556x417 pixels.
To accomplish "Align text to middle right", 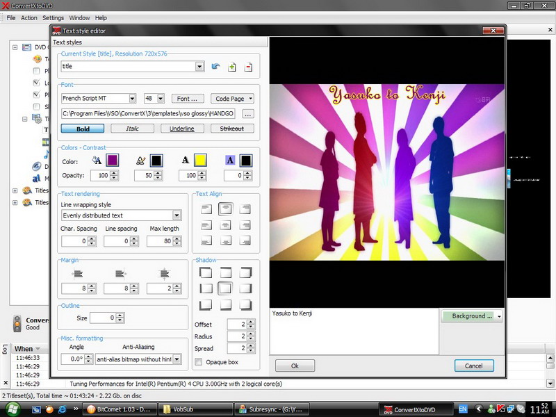I will pyautogui.click(x=245, y=225).
